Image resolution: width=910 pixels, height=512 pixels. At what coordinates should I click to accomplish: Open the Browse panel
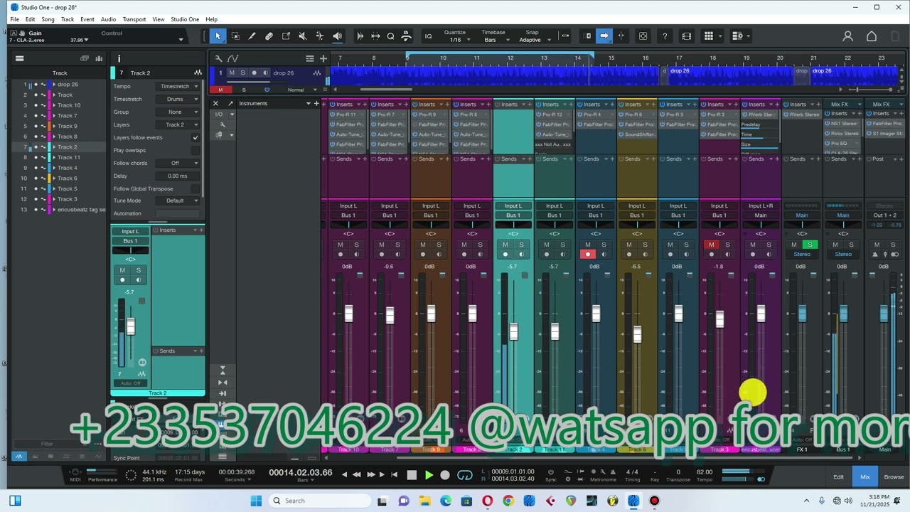coord(894,476)
